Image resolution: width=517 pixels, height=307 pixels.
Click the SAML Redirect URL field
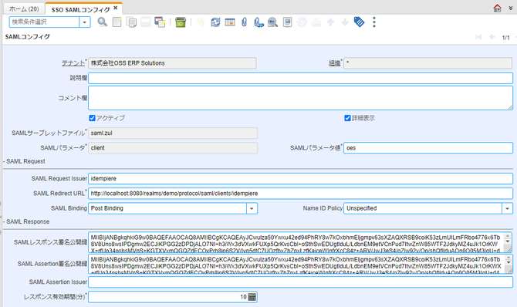(300, 194)
